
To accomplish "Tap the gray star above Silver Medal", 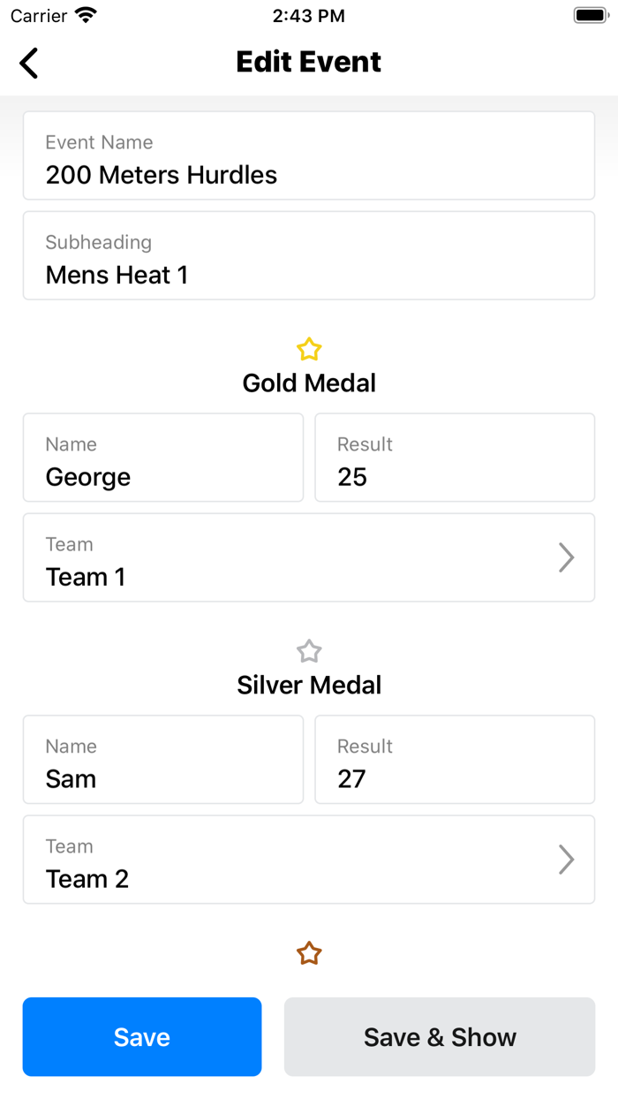I will [x=309, y=651].
